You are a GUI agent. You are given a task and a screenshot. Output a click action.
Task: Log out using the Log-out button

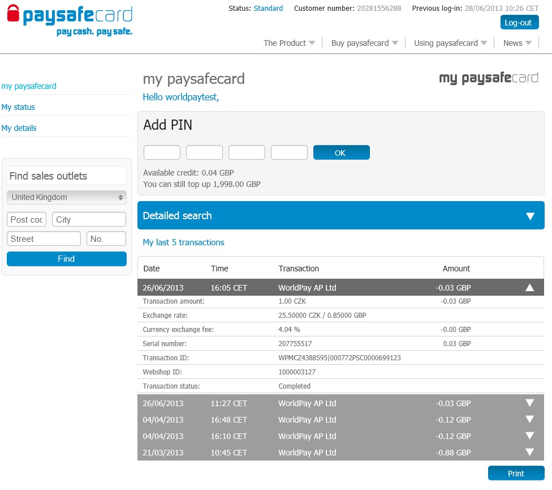tap(519, 23)
